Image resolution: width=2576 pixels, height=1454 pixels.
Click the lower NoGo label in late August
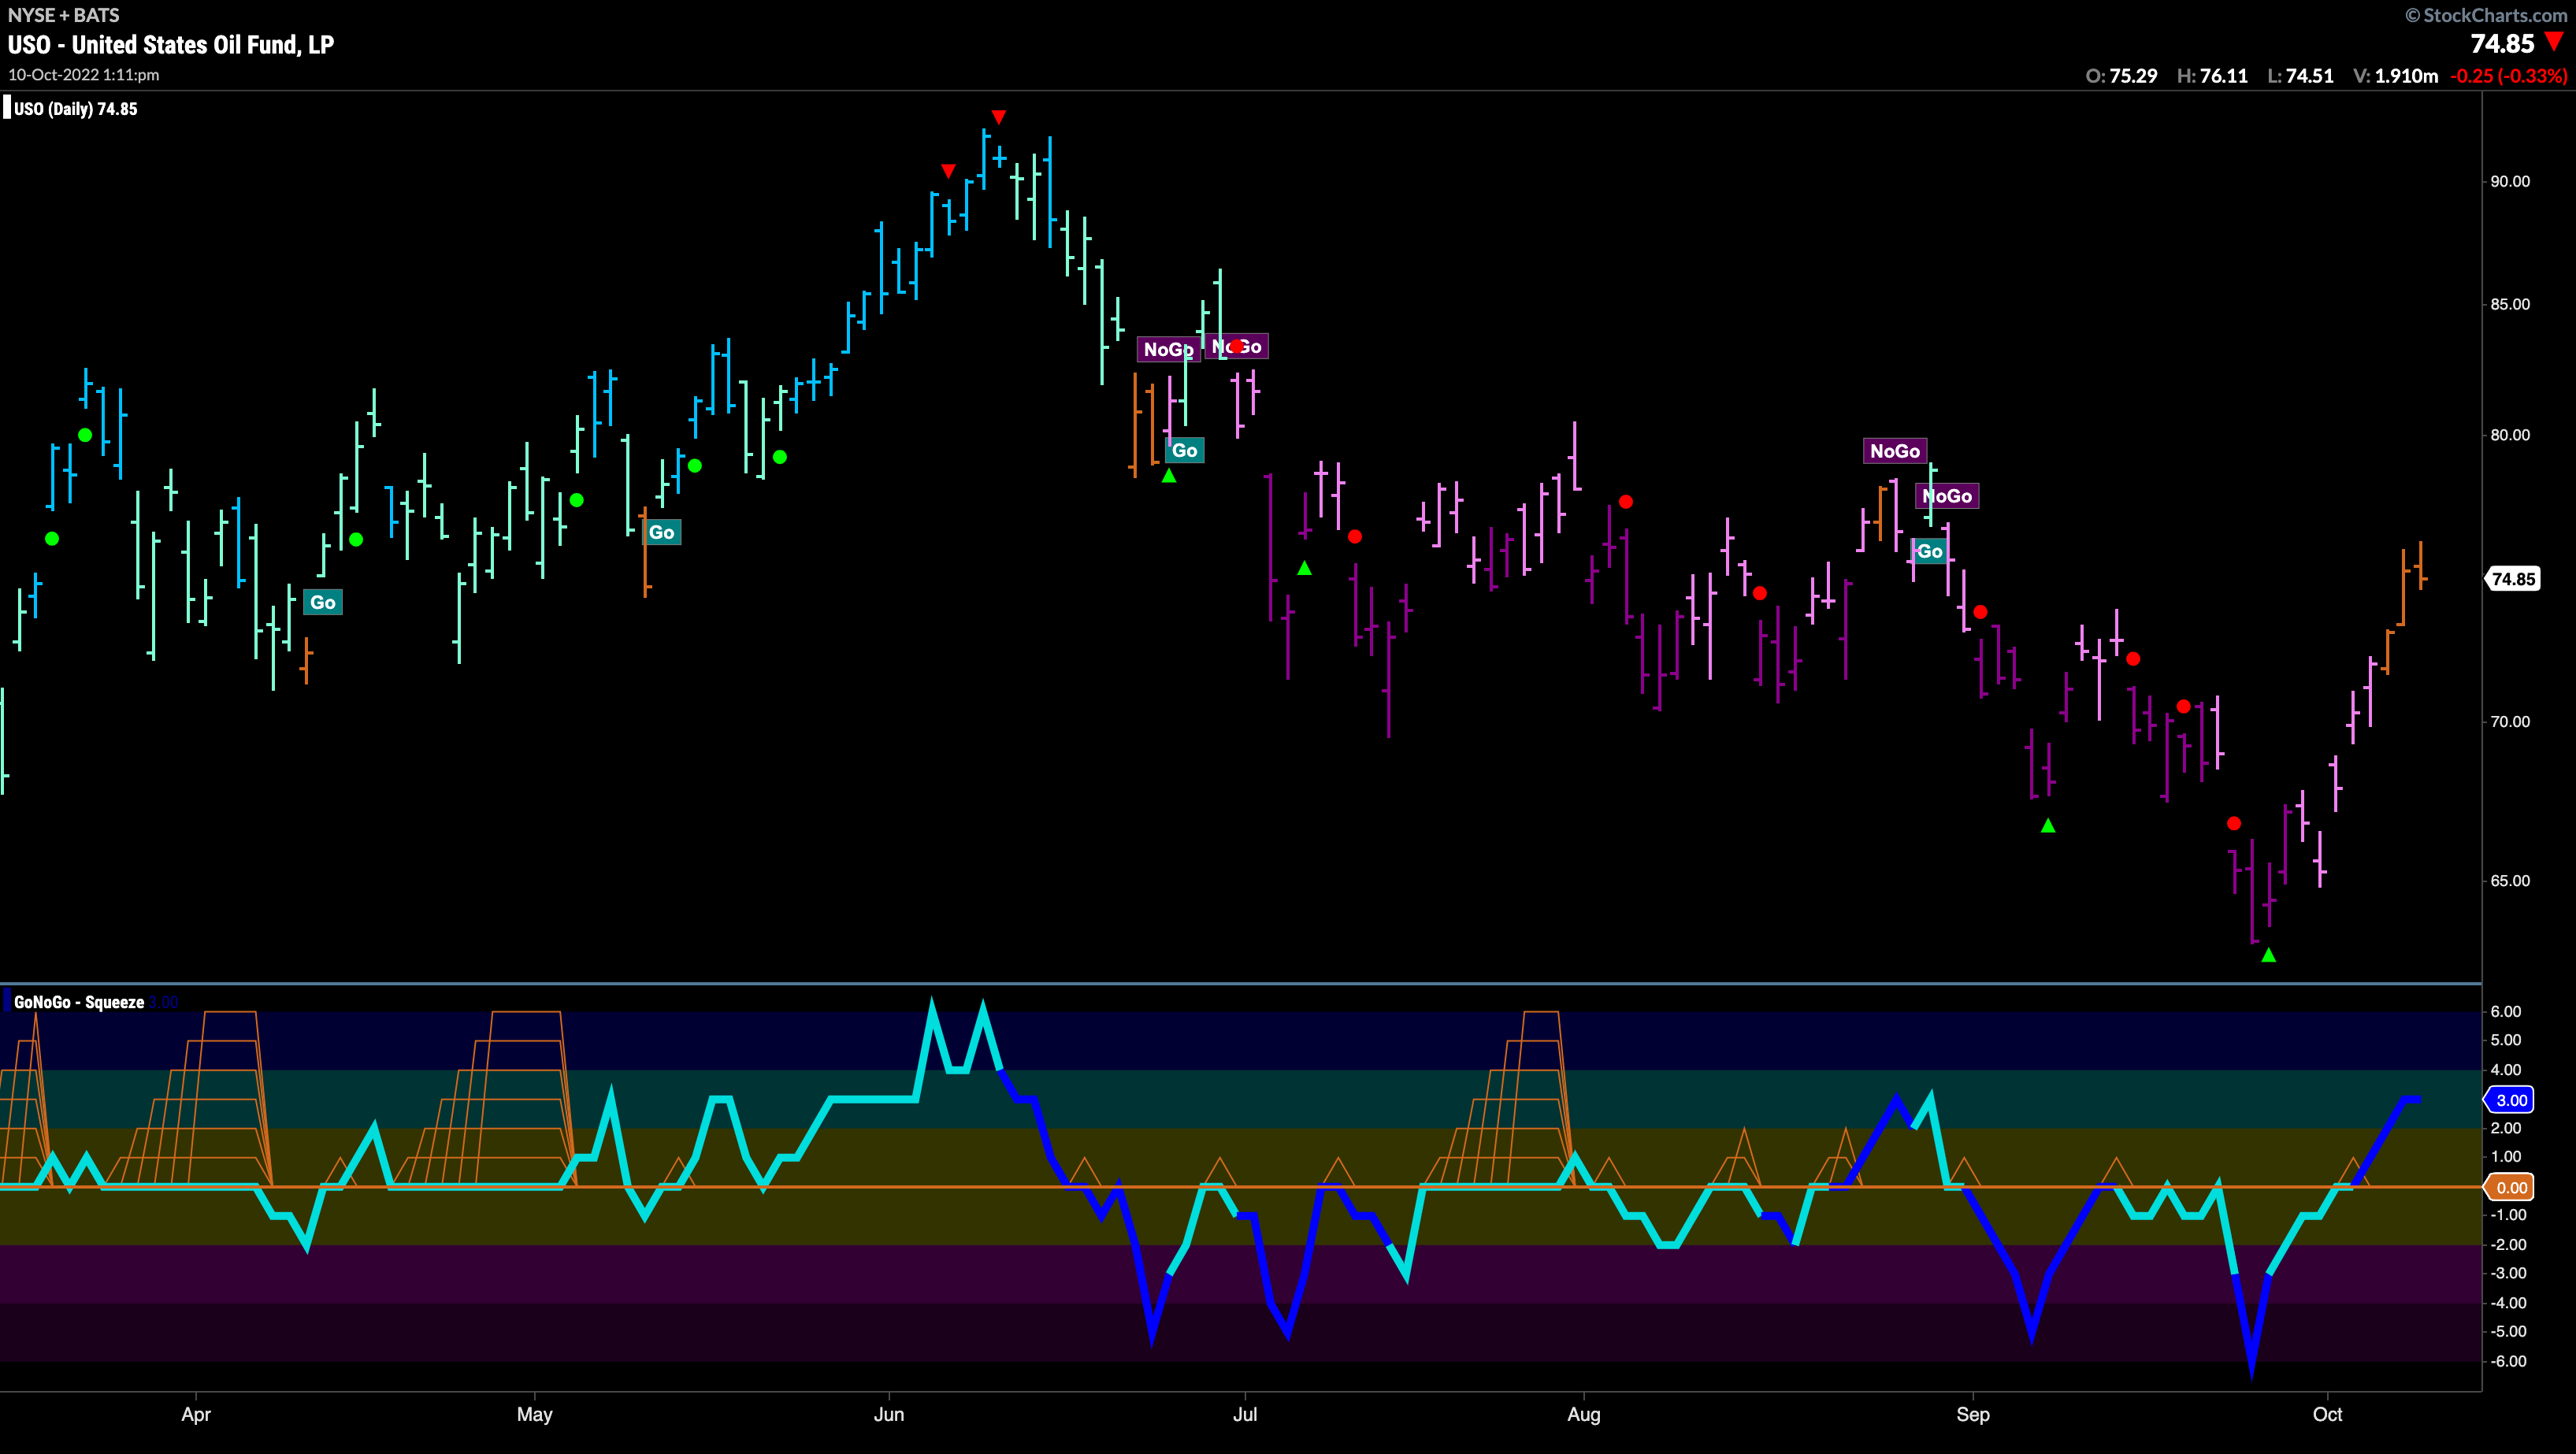pyautogui.click(x=1947, y=496)
